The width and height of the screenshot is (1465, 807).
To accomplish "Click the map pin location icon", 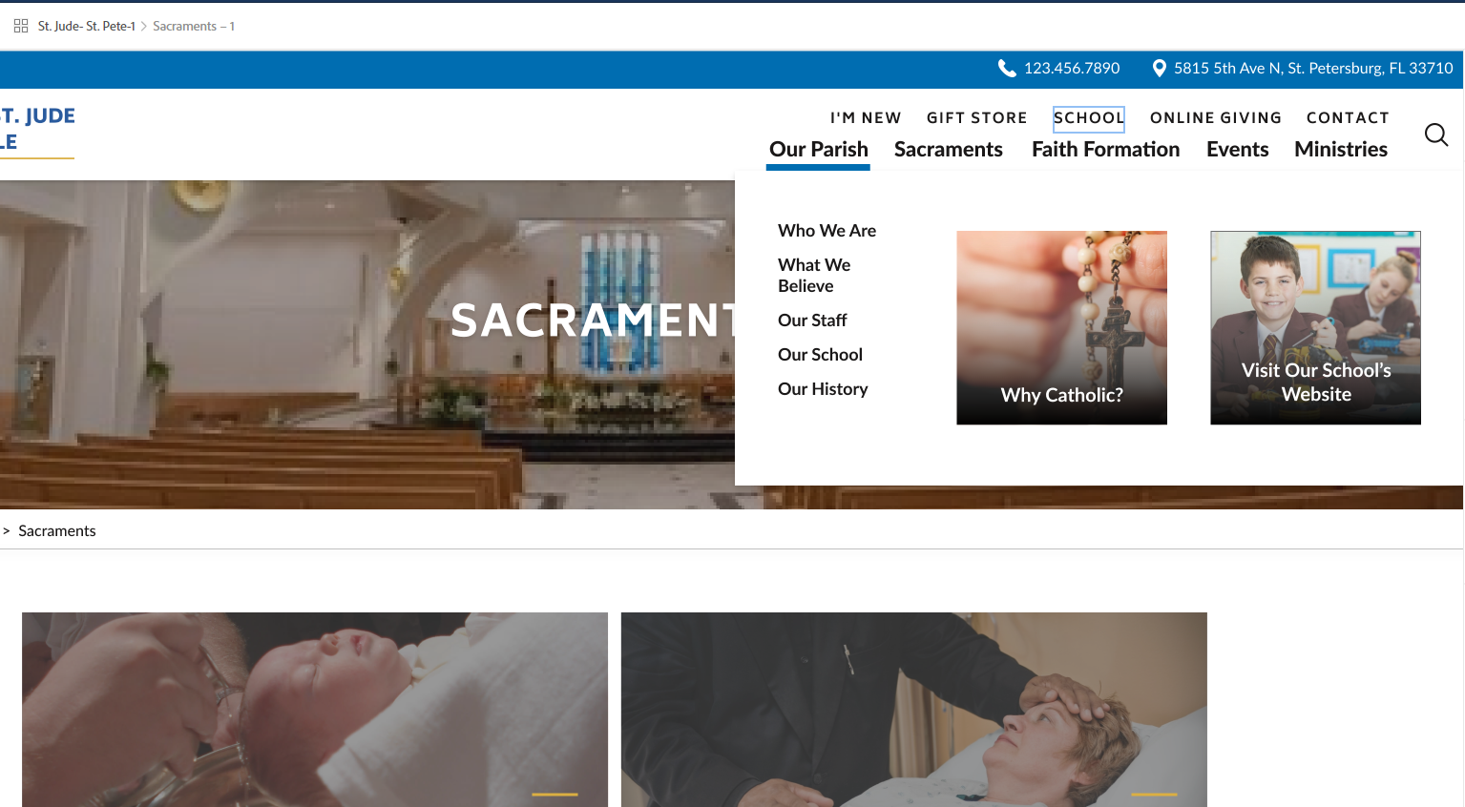I will 1160,68.
